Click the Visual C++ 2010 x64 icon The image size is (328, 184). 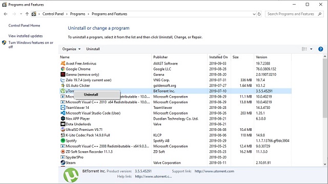coord(63,102)
